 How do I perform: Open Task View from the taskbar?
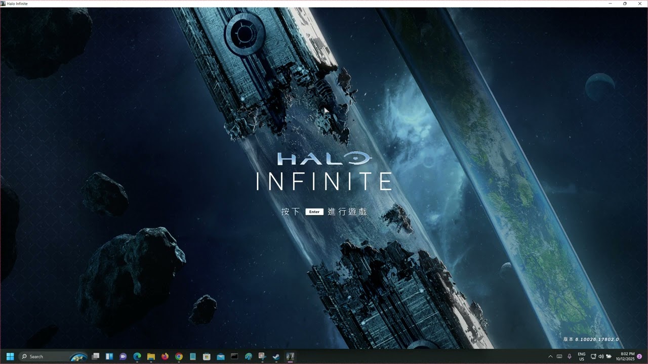[x=95, y=356]
